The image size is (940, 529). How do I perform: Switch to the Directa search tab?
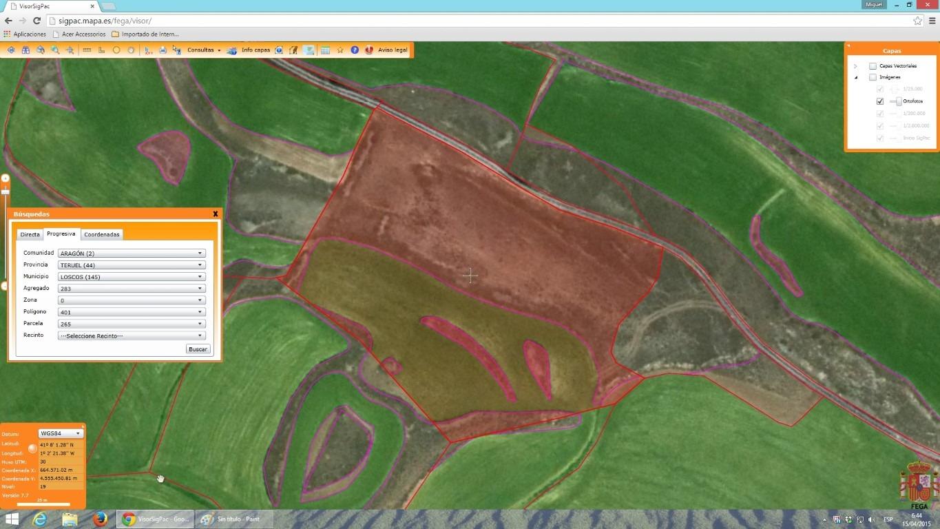(x=30, y=235)
